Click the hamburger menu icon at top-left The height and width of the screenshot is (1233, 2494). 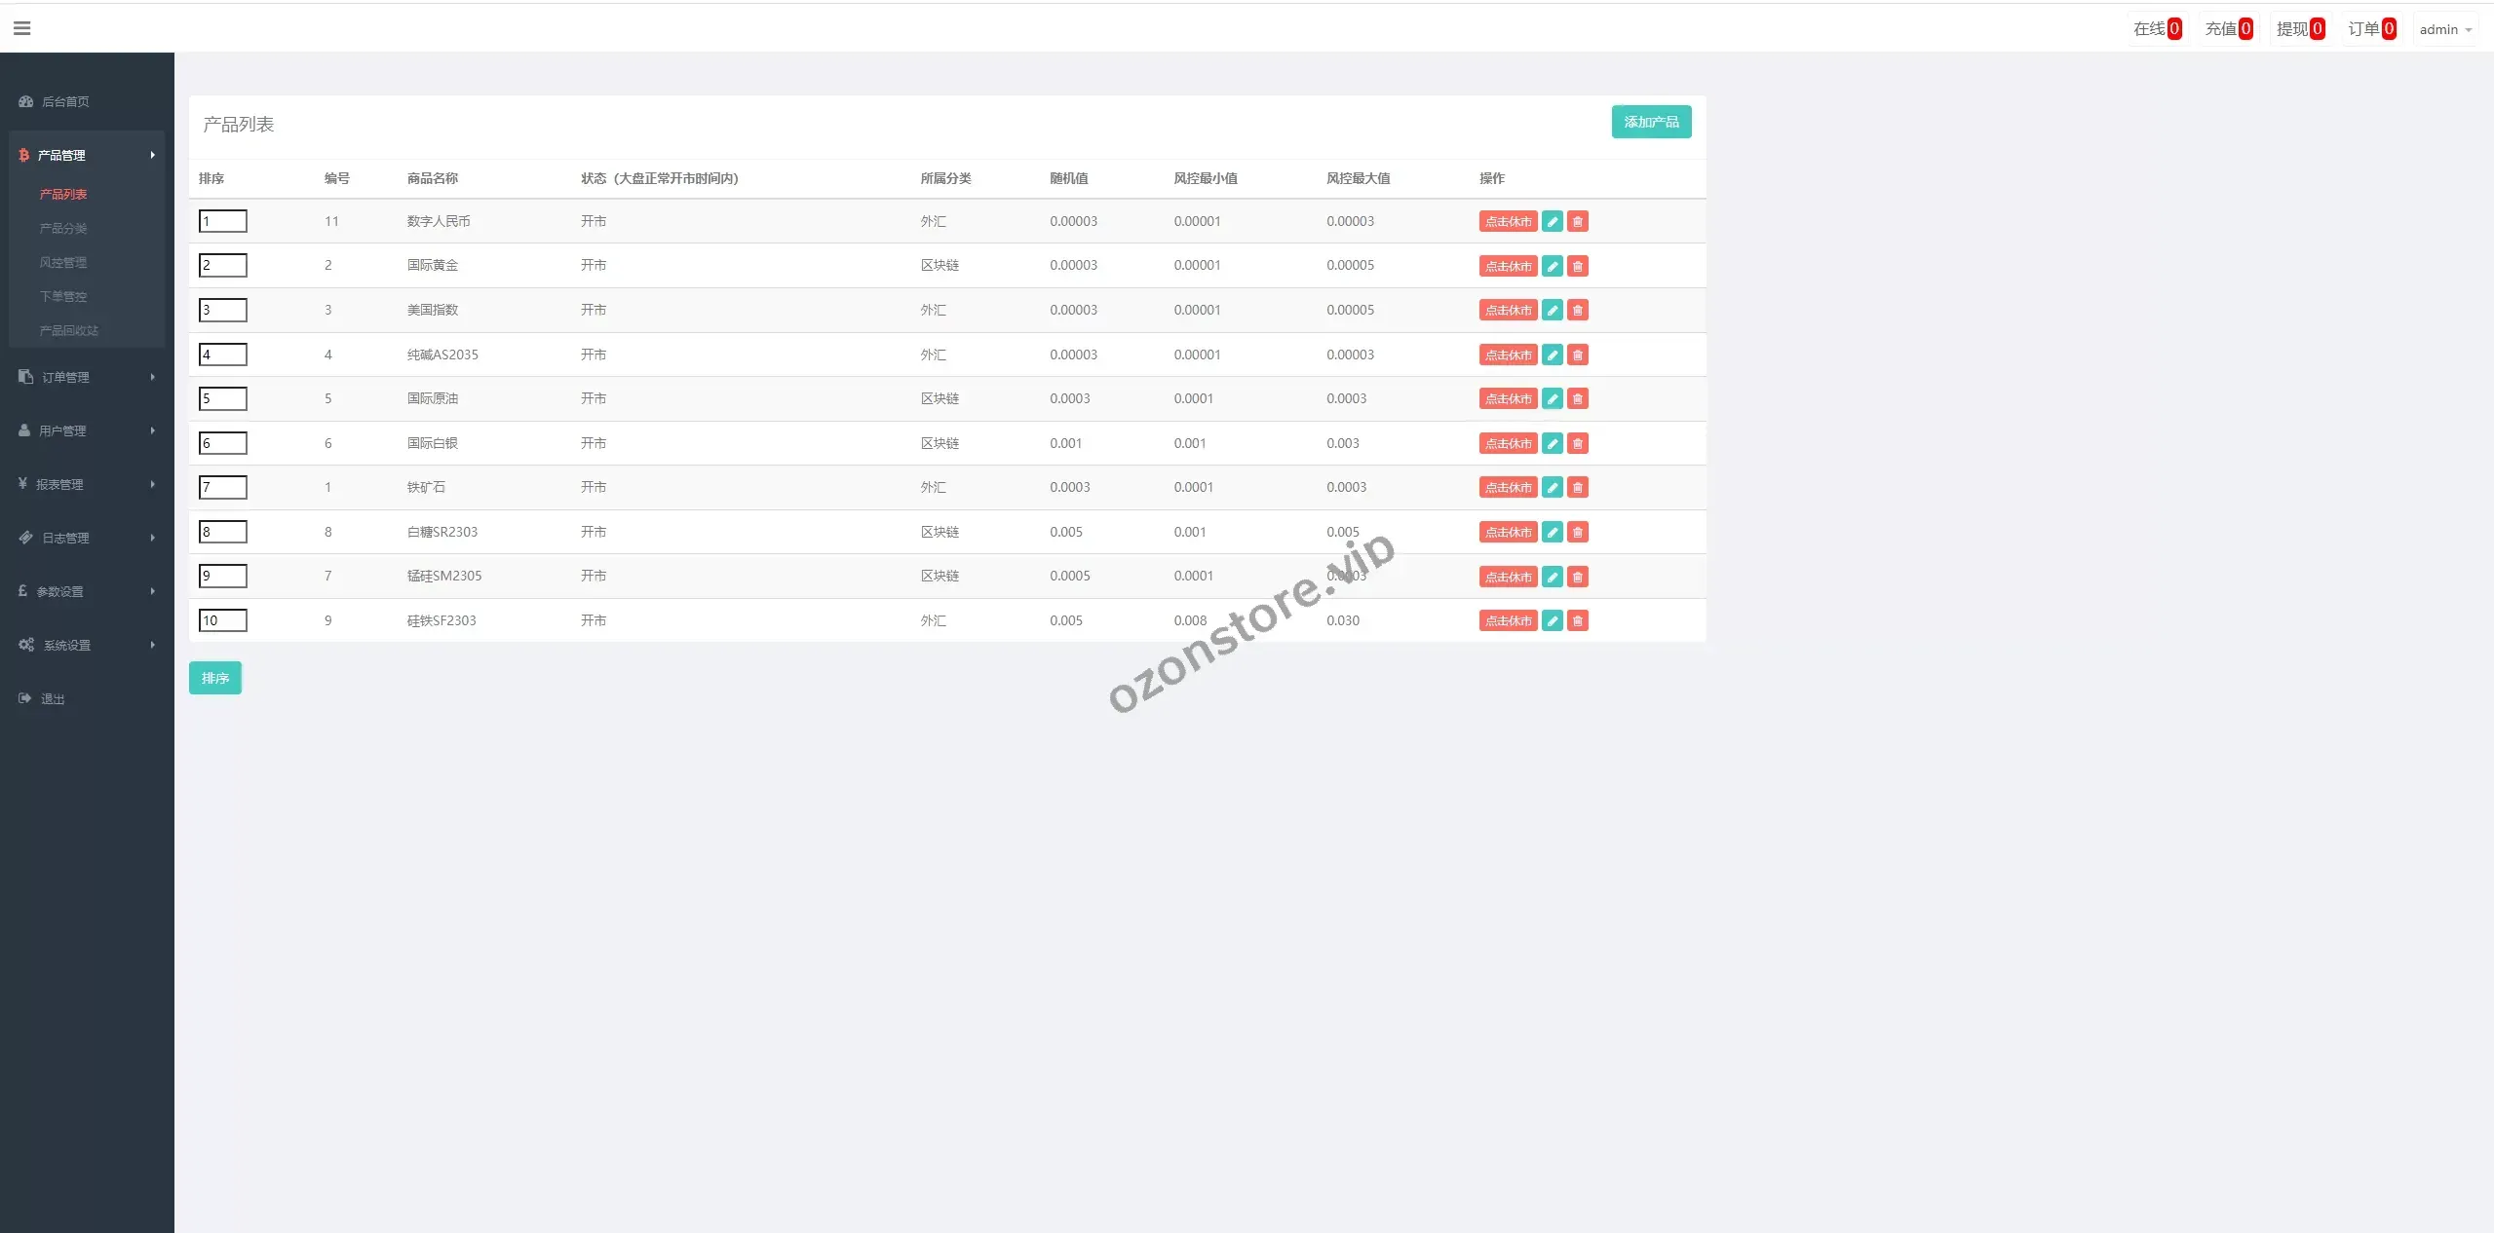click(21, 28)
